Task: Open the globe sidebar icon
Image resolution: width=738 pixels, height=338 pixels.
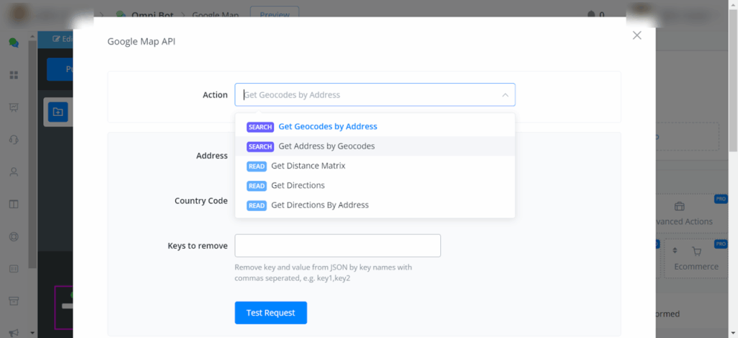Action: 14,236
